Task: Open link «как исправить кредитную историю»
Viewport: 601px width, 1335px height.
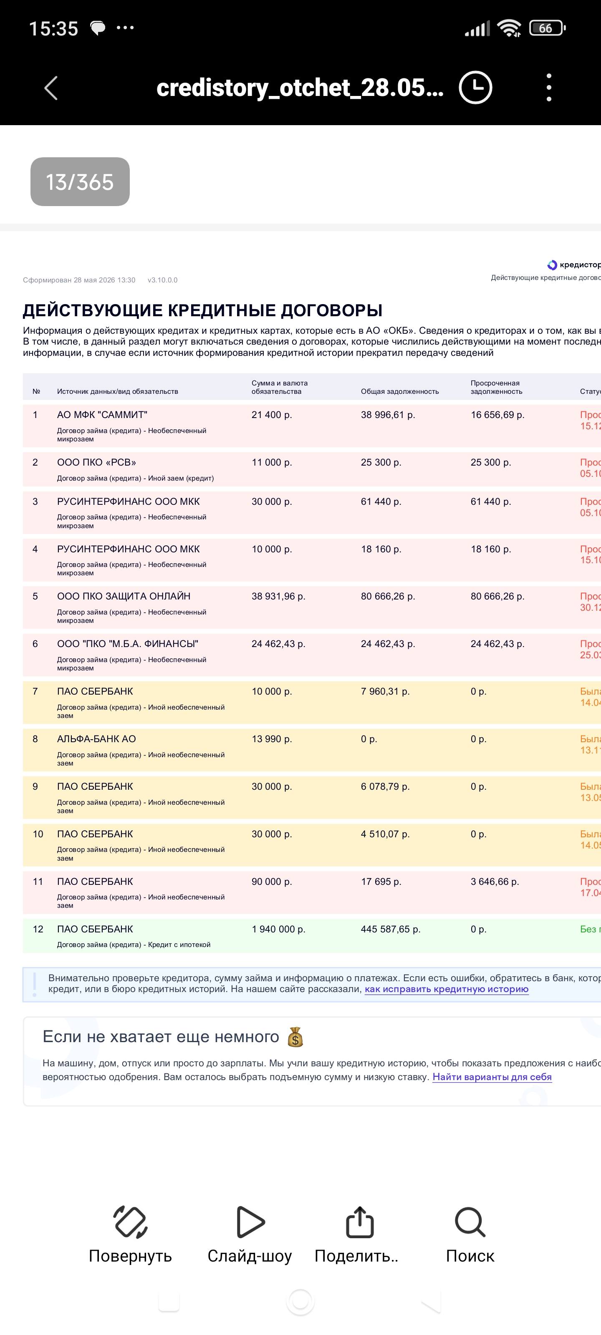Action: tap(447, 989)
